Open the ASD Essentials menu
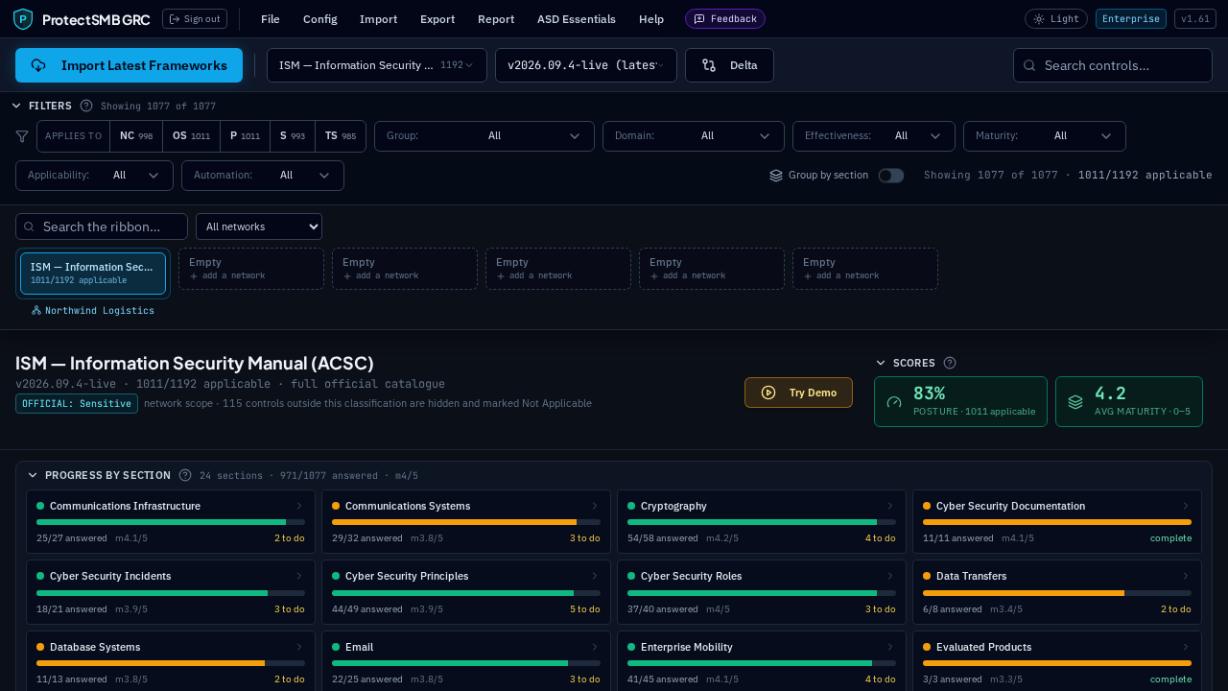The height and width of the screenshot is (691, 1228). point(577,19)
